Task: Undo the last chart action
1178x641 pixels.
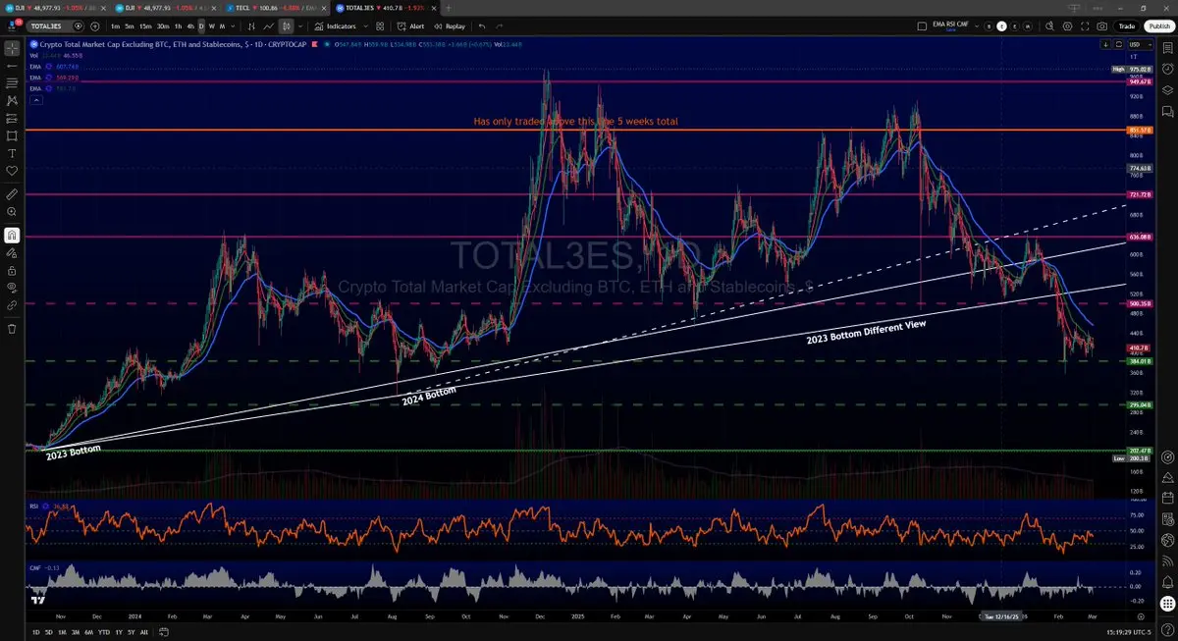Action: (x=482, y=27)
